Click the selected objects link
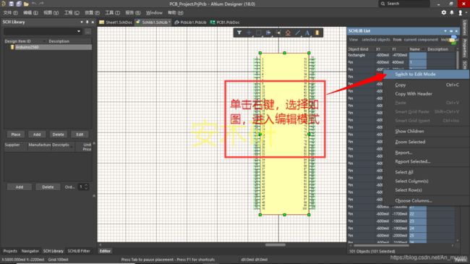Screen dimensions: 470x264 click(376, 40)
